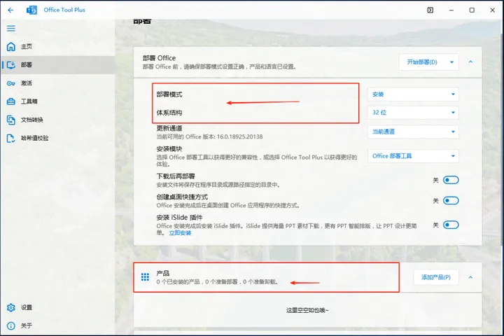Viewport: 504px width, 336px height.
Task: Click the 更新通道 label
Action: [x=169, y=128]
